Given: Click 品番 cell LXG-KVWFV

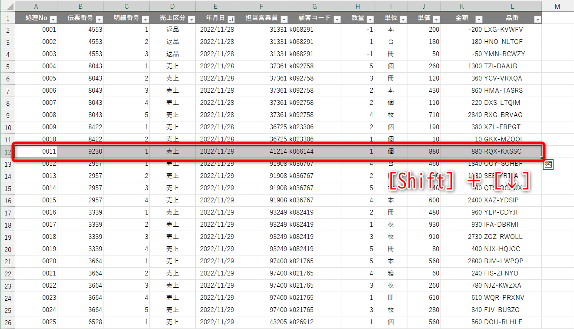Looking at the screenshot, I should [513, 30].
